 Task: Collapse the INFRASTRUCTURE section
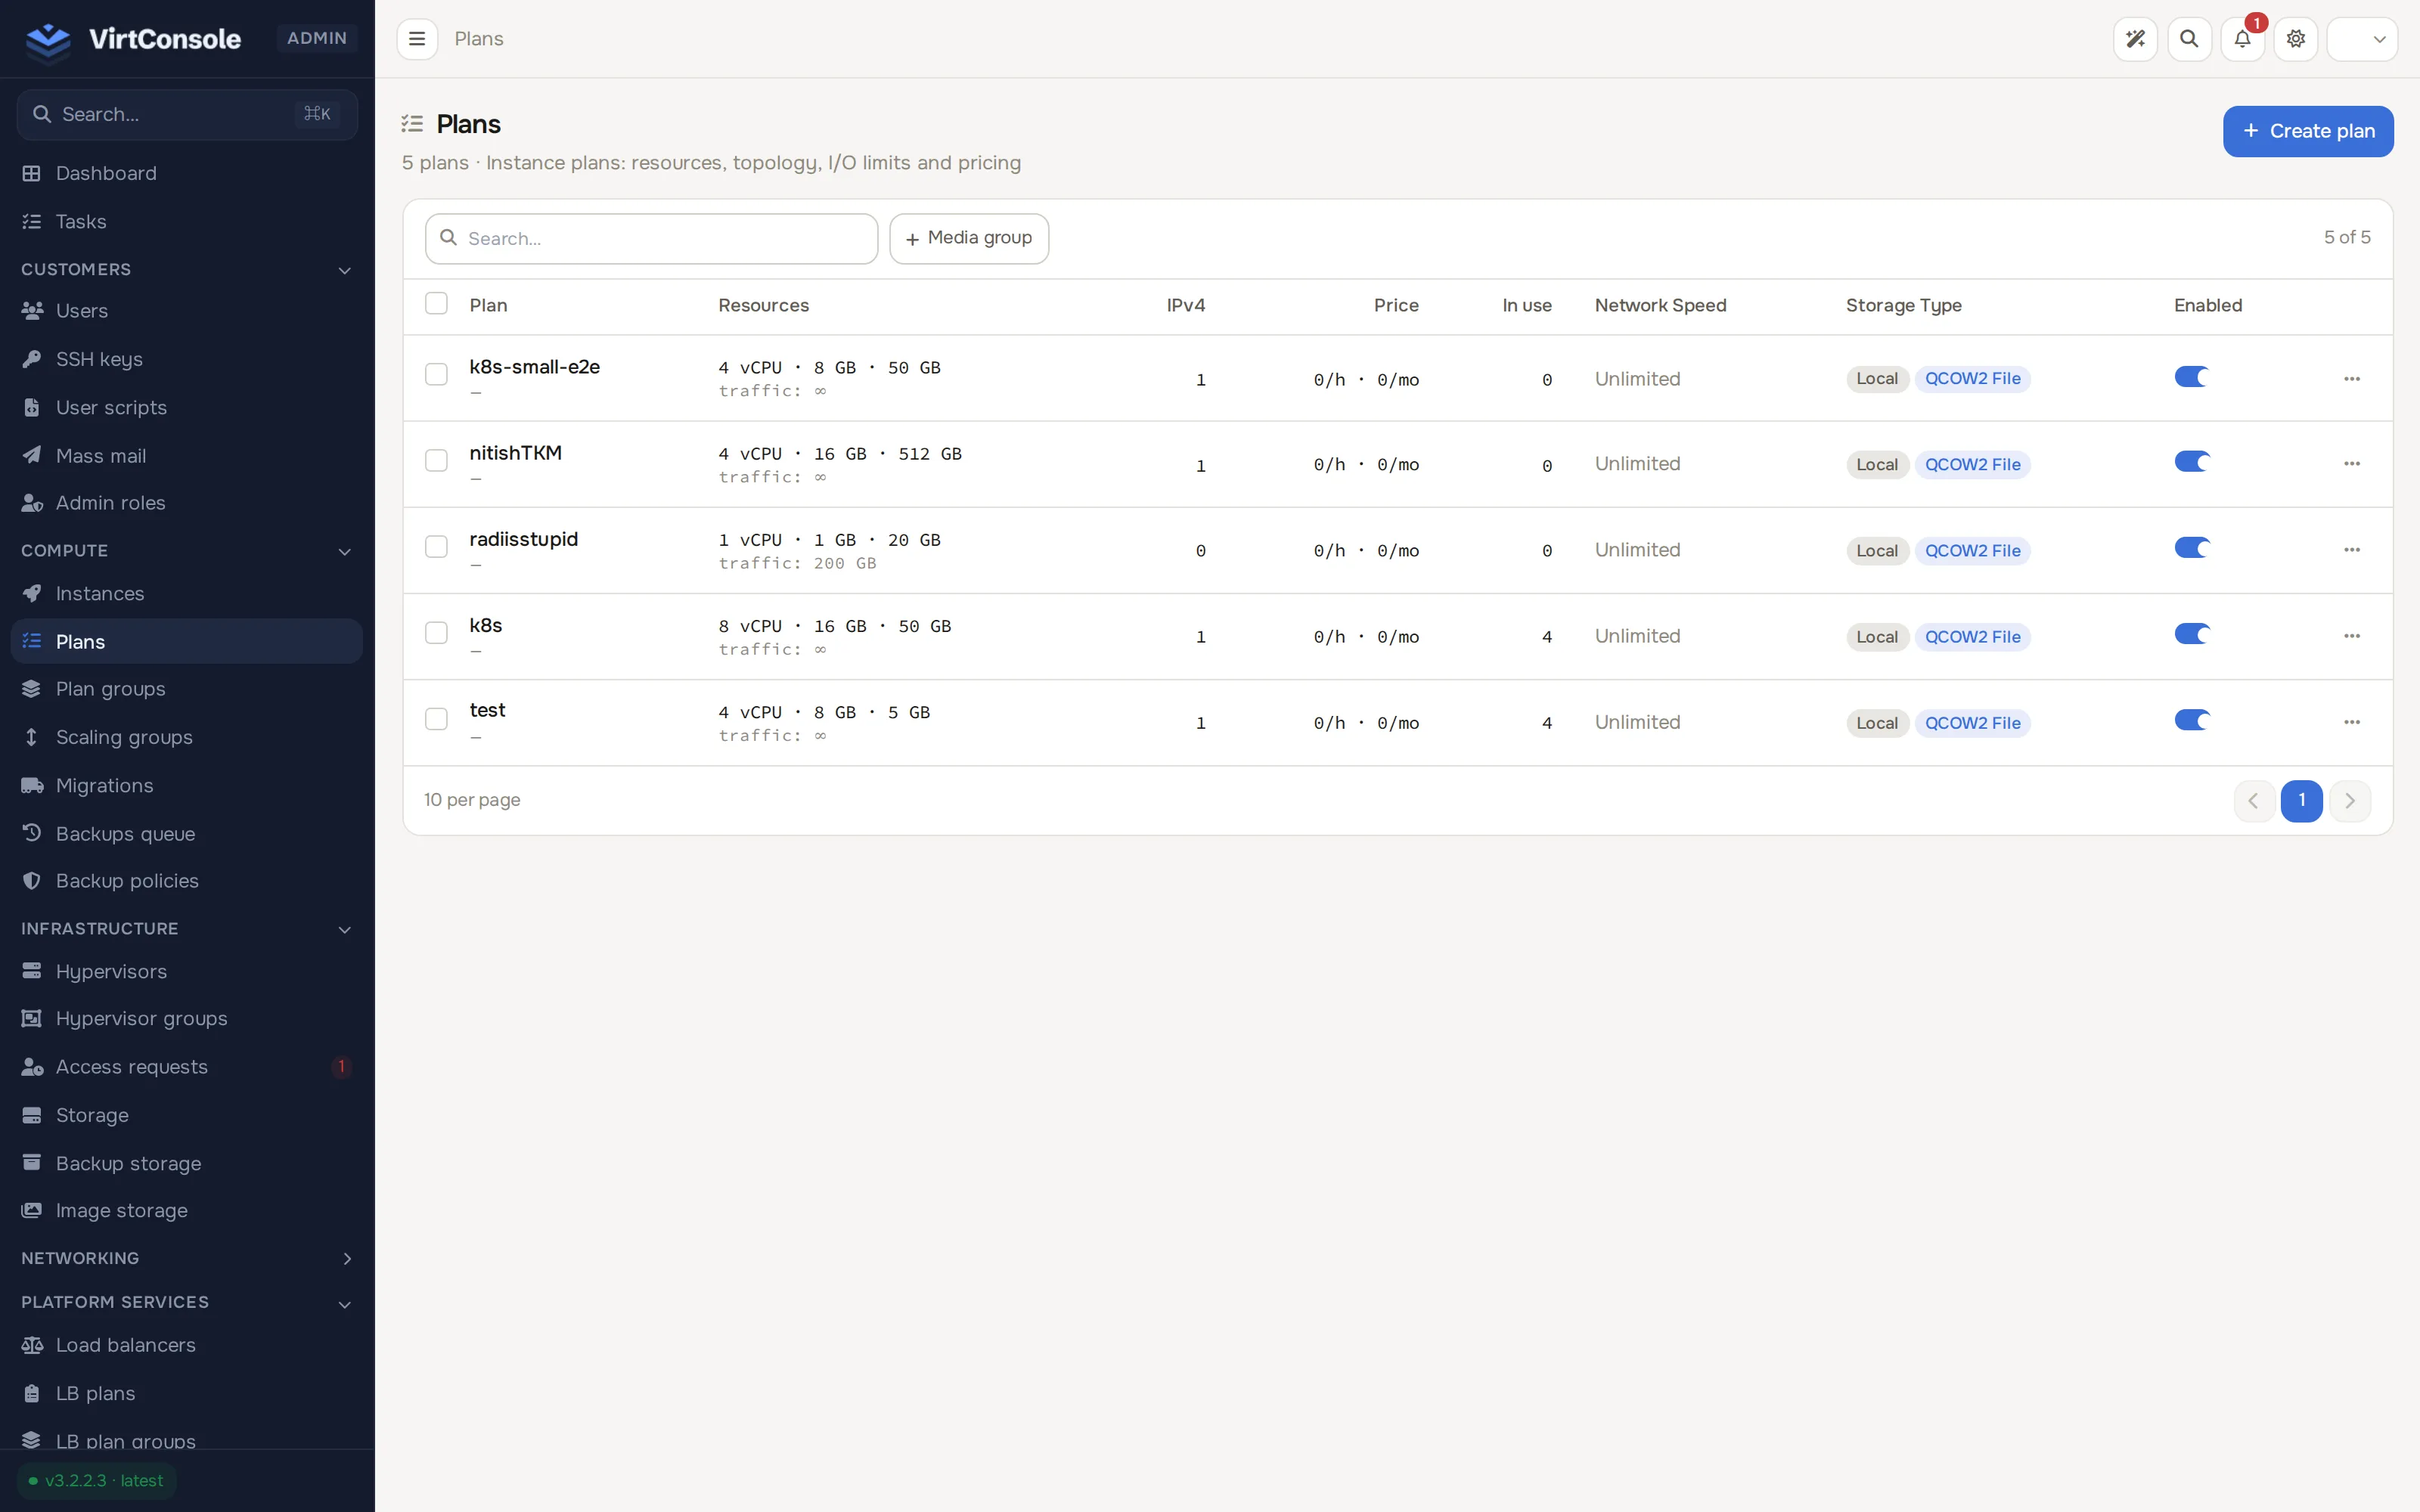click(187, 929)
